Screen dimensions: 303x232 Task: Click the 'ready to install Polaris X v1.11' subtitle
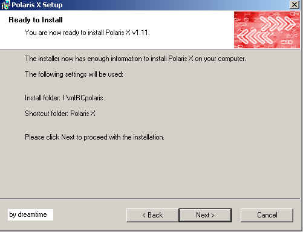coord(87,33)
